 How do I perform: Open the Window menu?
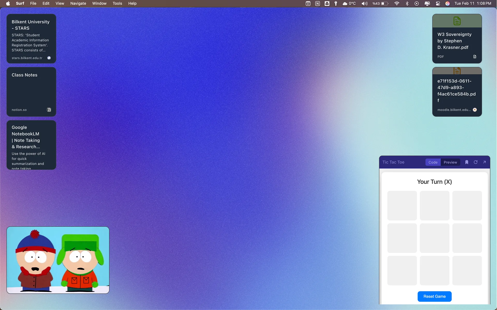99,3
